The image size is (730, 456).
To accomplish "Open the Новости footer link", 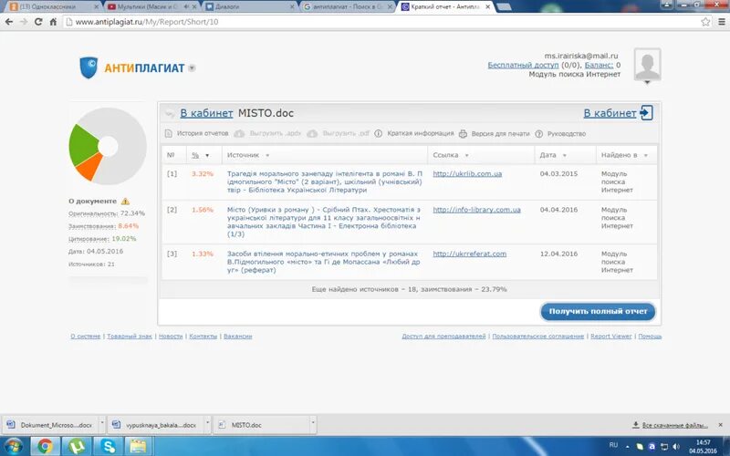I will (x=171, y=336).
